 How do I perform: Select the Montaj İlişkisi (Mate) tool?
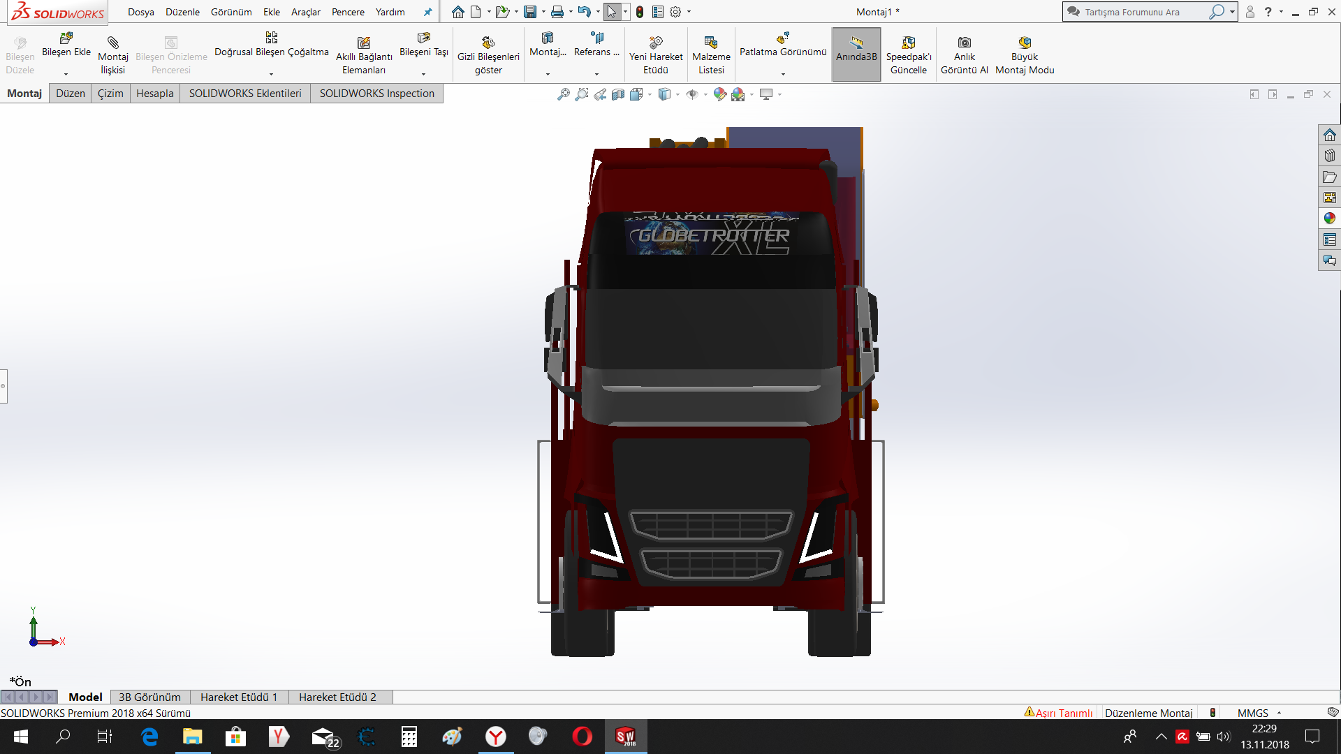tap(113, 55)
